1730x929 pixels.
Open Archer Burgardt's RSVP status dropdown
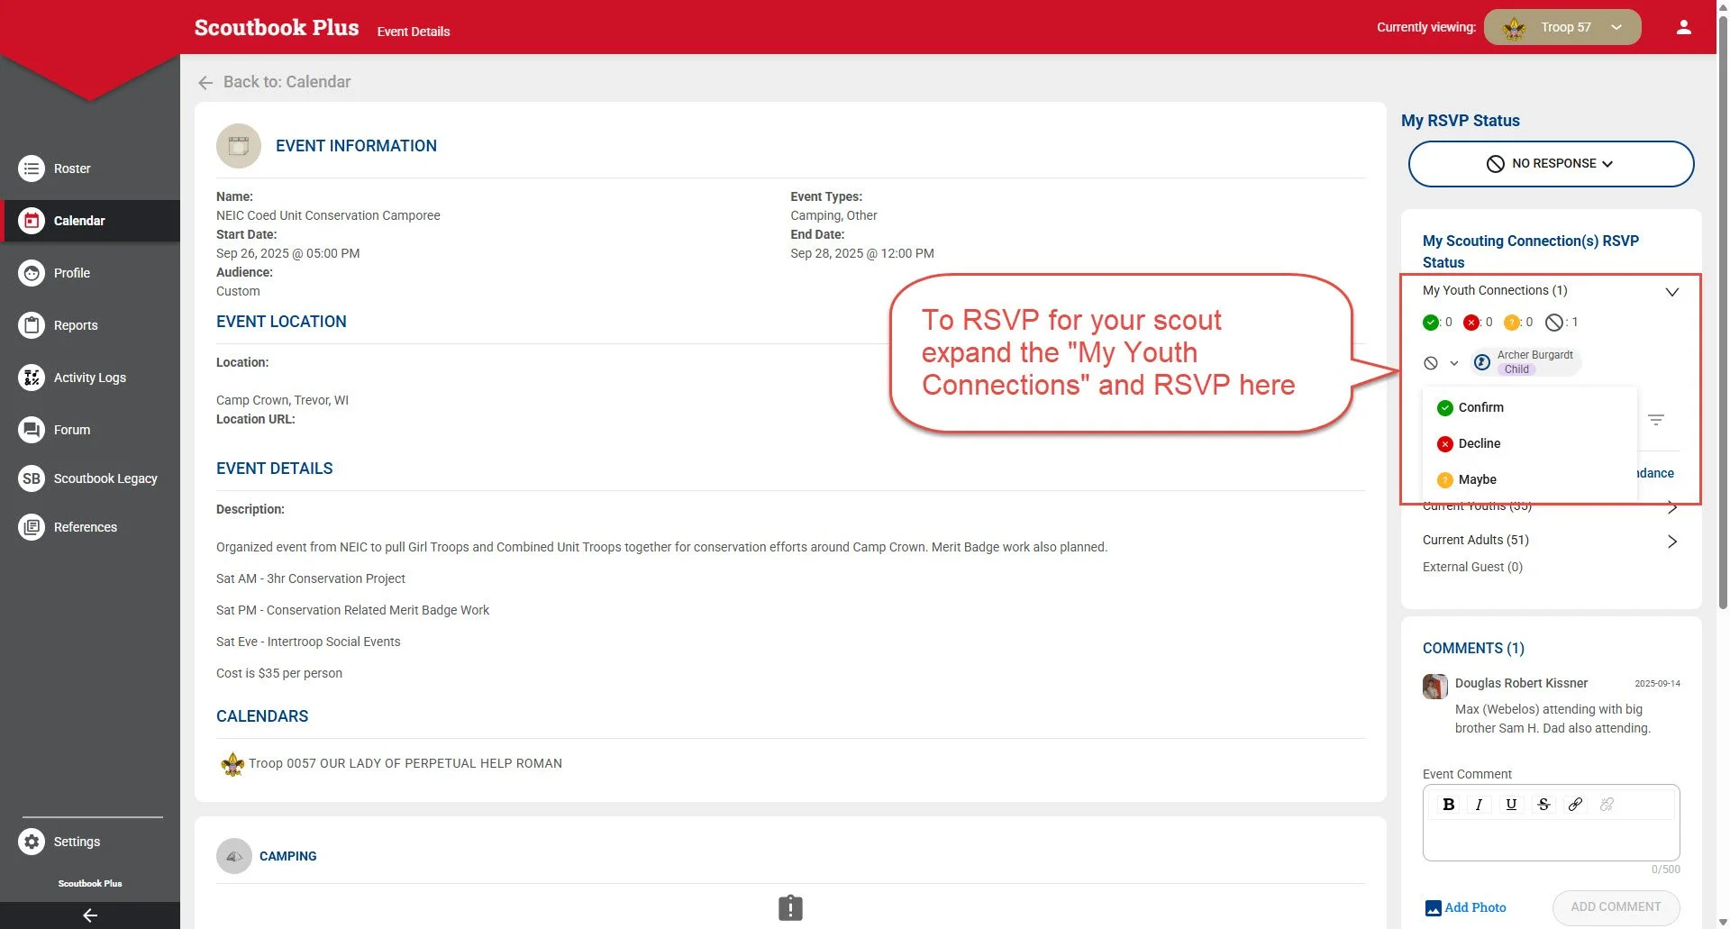click(x=1441, y=363)
